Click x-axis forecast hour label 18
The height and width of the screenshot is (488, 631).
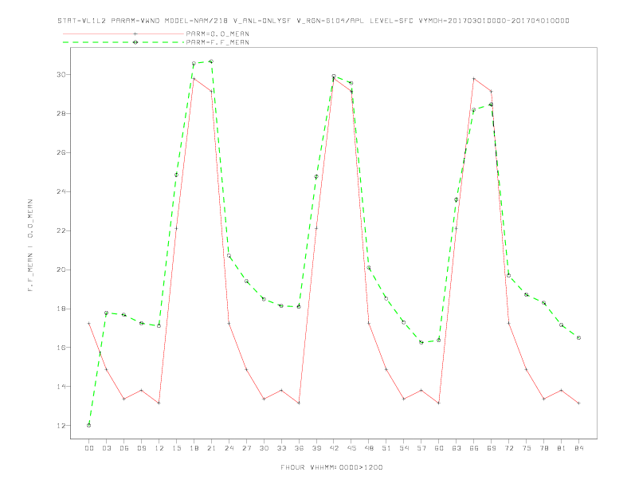click(x=194, y=448)
